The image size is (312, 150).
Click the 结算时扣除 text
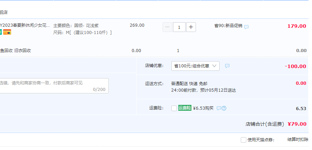298,140
